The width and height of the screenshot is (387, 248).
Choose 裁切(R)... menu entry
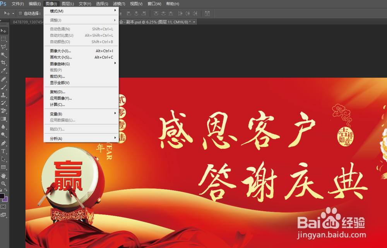click(81, 77)
